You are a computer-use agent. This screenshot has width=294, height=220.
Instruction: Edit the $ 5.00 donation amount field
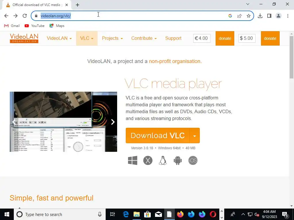click(x=247, y=38)
